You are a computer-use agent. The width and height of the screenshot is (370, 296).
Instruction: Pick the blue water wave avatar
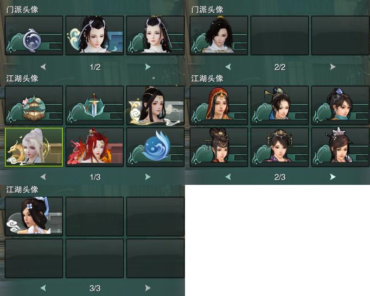coord(156,147)
